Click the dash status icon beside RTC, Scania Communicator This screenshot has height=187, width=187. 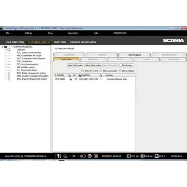tap(9, 53)
